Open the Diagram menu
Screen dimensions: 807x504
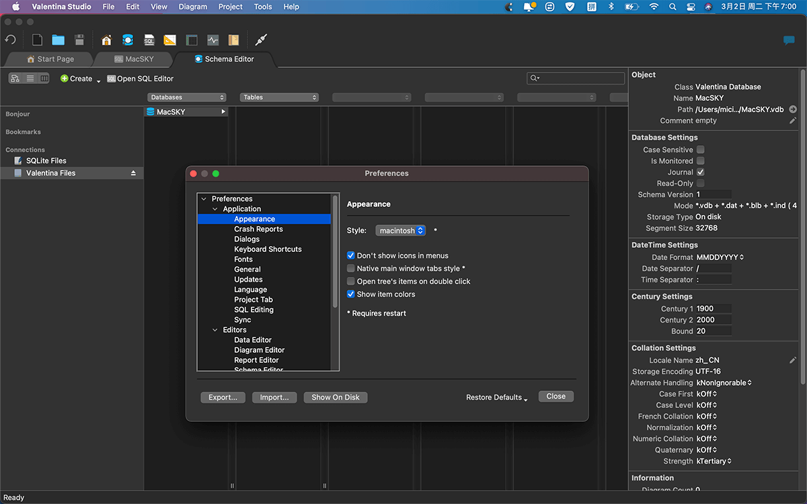click(193, 7)
